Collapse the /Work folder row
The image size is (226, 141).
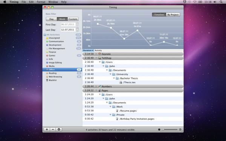(x=110, y=107)
